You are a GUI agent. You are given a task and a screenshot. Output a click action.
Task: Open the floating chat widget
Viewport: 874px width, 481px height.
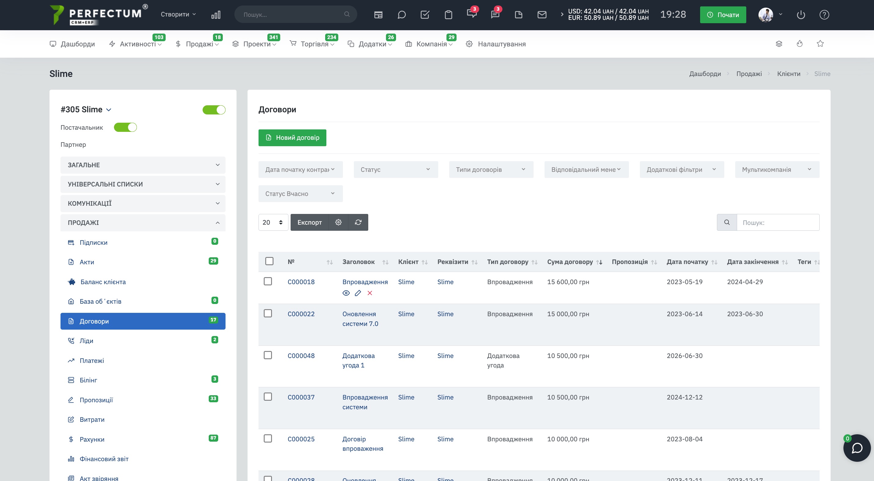tap(857, 448)
